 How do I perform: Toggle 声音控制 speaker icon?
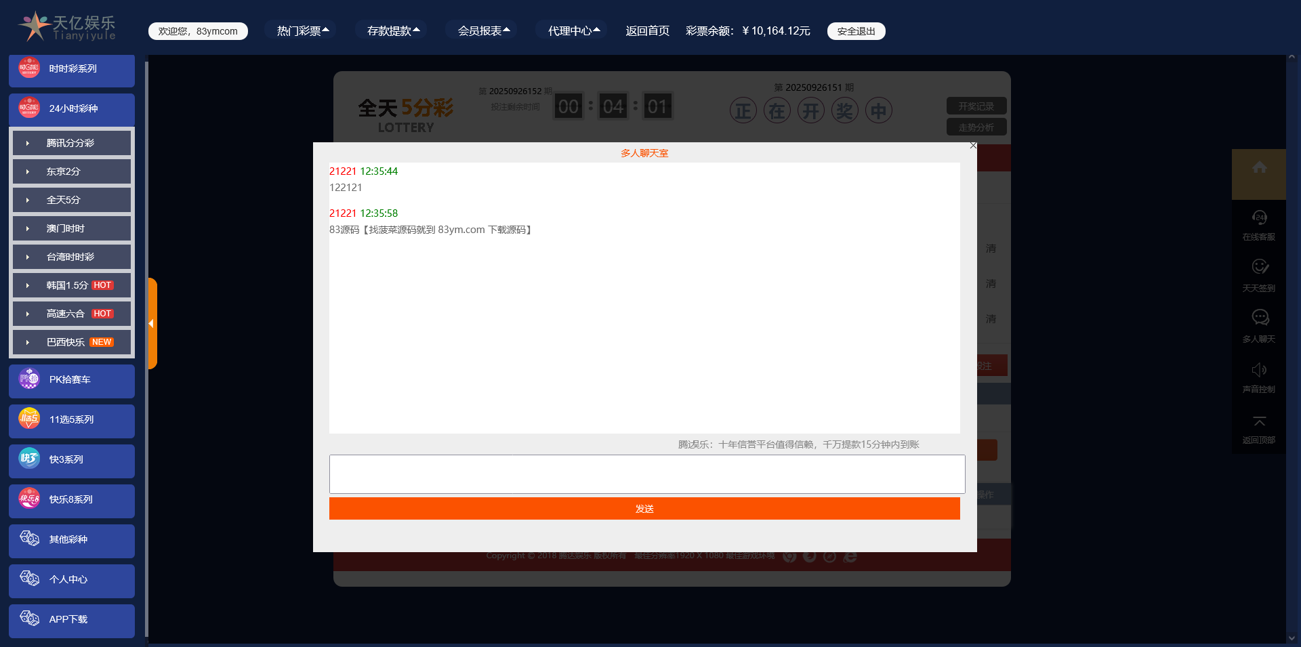1259,370
